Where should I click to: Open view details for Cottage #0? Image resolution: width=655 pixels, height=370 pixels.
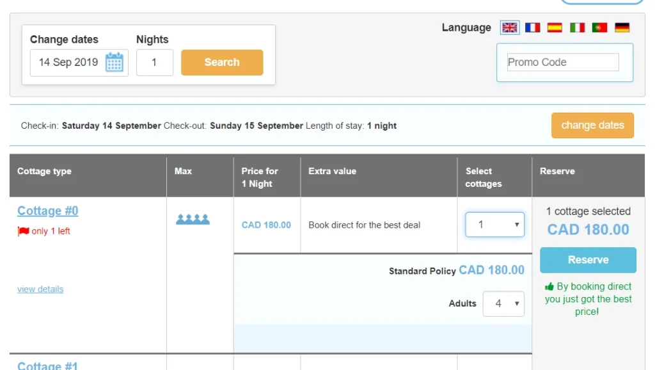(40, 289)
